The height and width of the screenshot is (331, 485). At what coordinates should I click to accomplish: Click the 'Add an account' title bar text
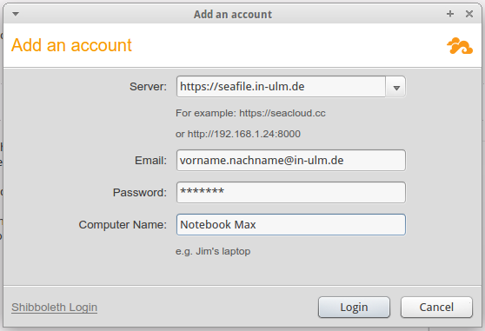click(x=233, y=15)
